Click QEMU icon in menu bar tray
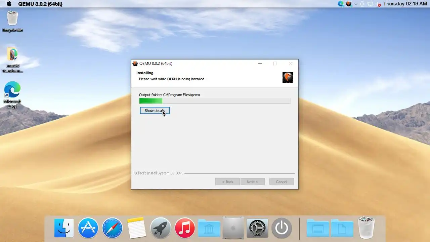 349,4
